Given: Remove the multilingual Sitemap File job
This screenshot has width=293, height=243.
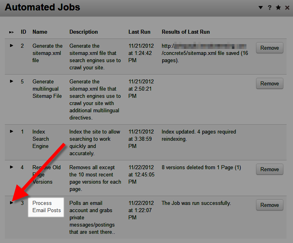Looking at the screenshot, I should (269, 83).
